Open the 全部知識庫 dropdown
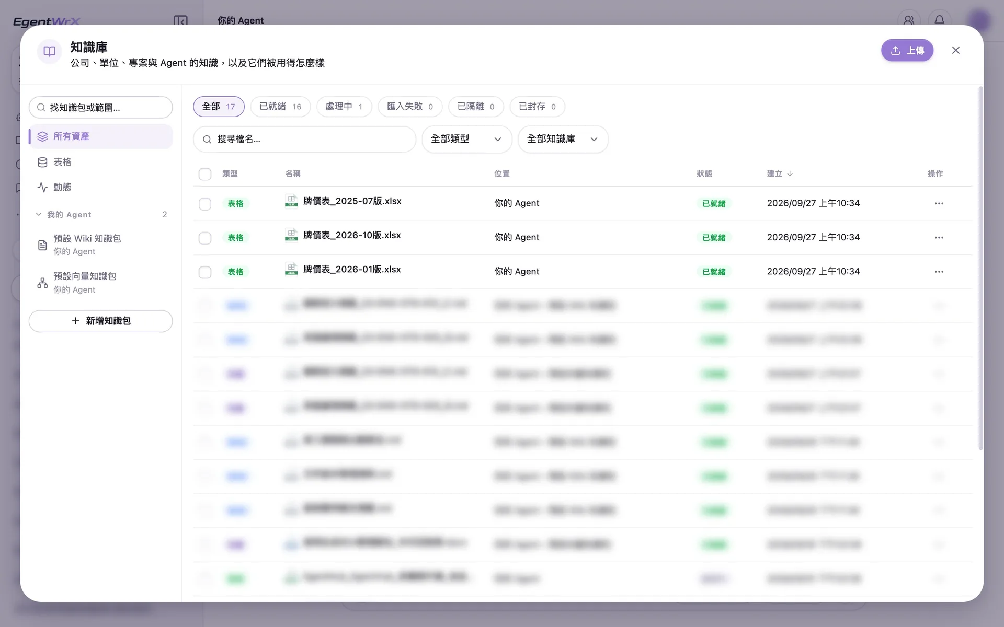1004x627 pixels. pos(563,139)
